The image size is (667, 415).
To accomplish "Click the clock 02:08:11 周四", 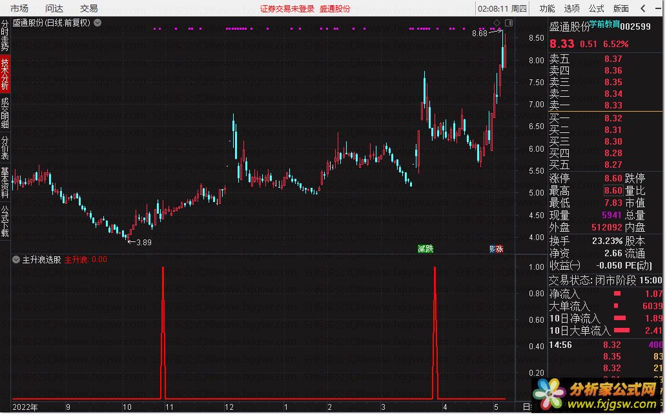I will coord(502,8).
